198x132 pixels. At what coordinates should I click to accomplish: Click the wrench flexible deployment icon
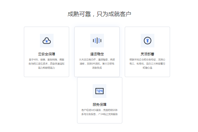tap(147, 41)
